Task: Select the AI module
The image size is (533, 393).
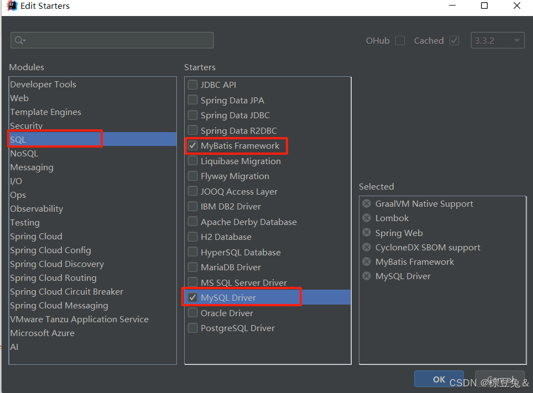Action: [92, 347]
